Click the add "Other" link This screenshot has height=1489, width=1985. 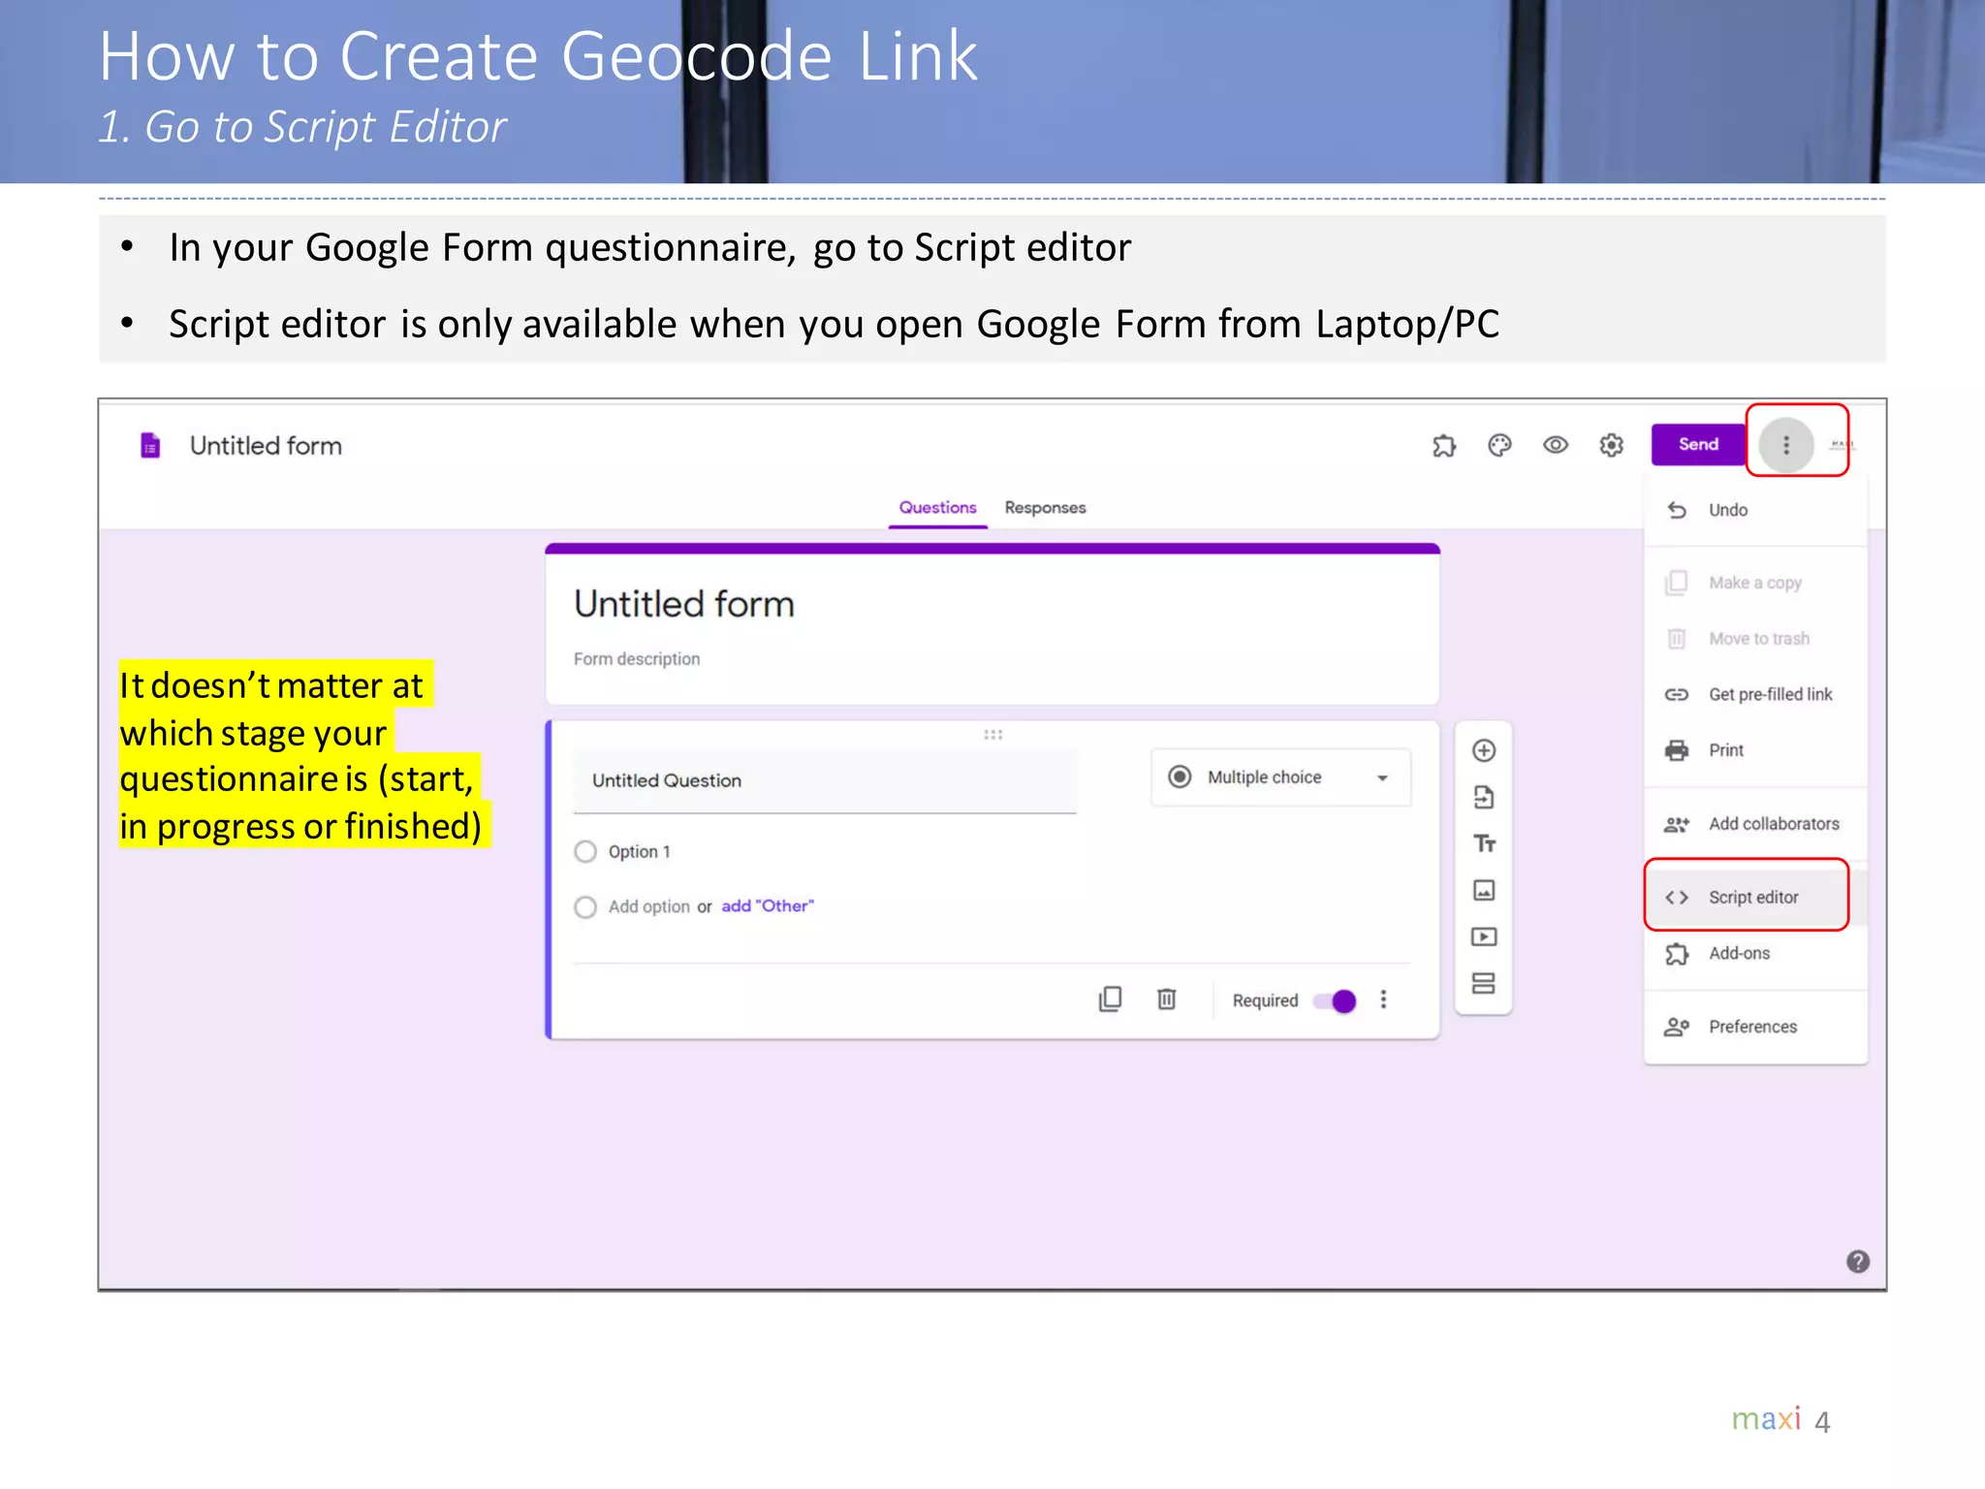(768, 905)
